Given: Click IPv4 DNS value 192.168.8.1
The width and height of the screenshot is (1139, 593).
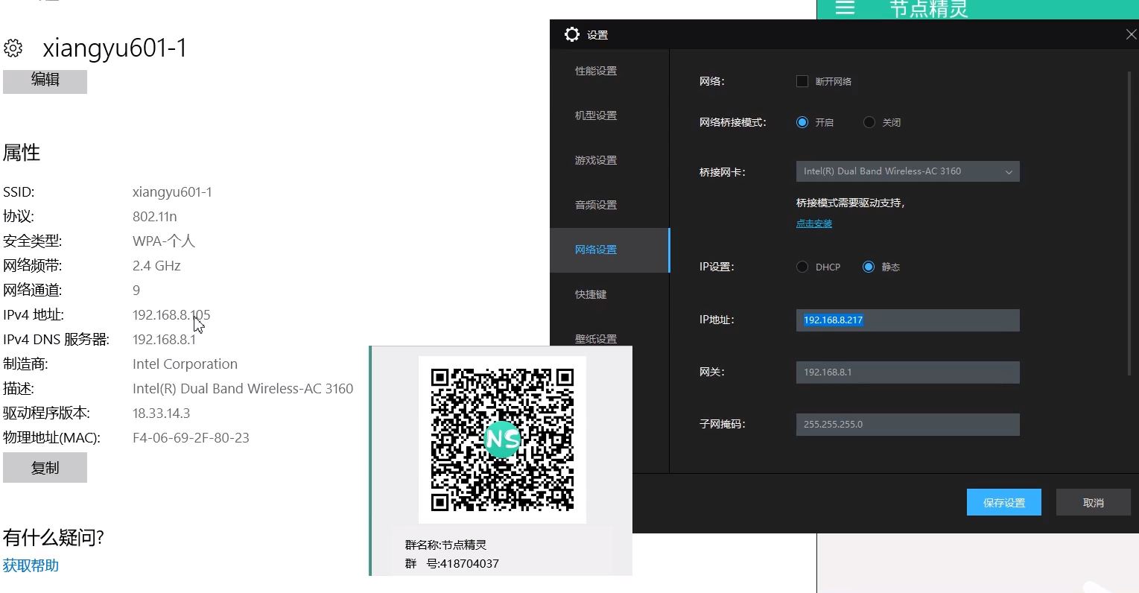Looking at the screenshot, I should point(164,340).
